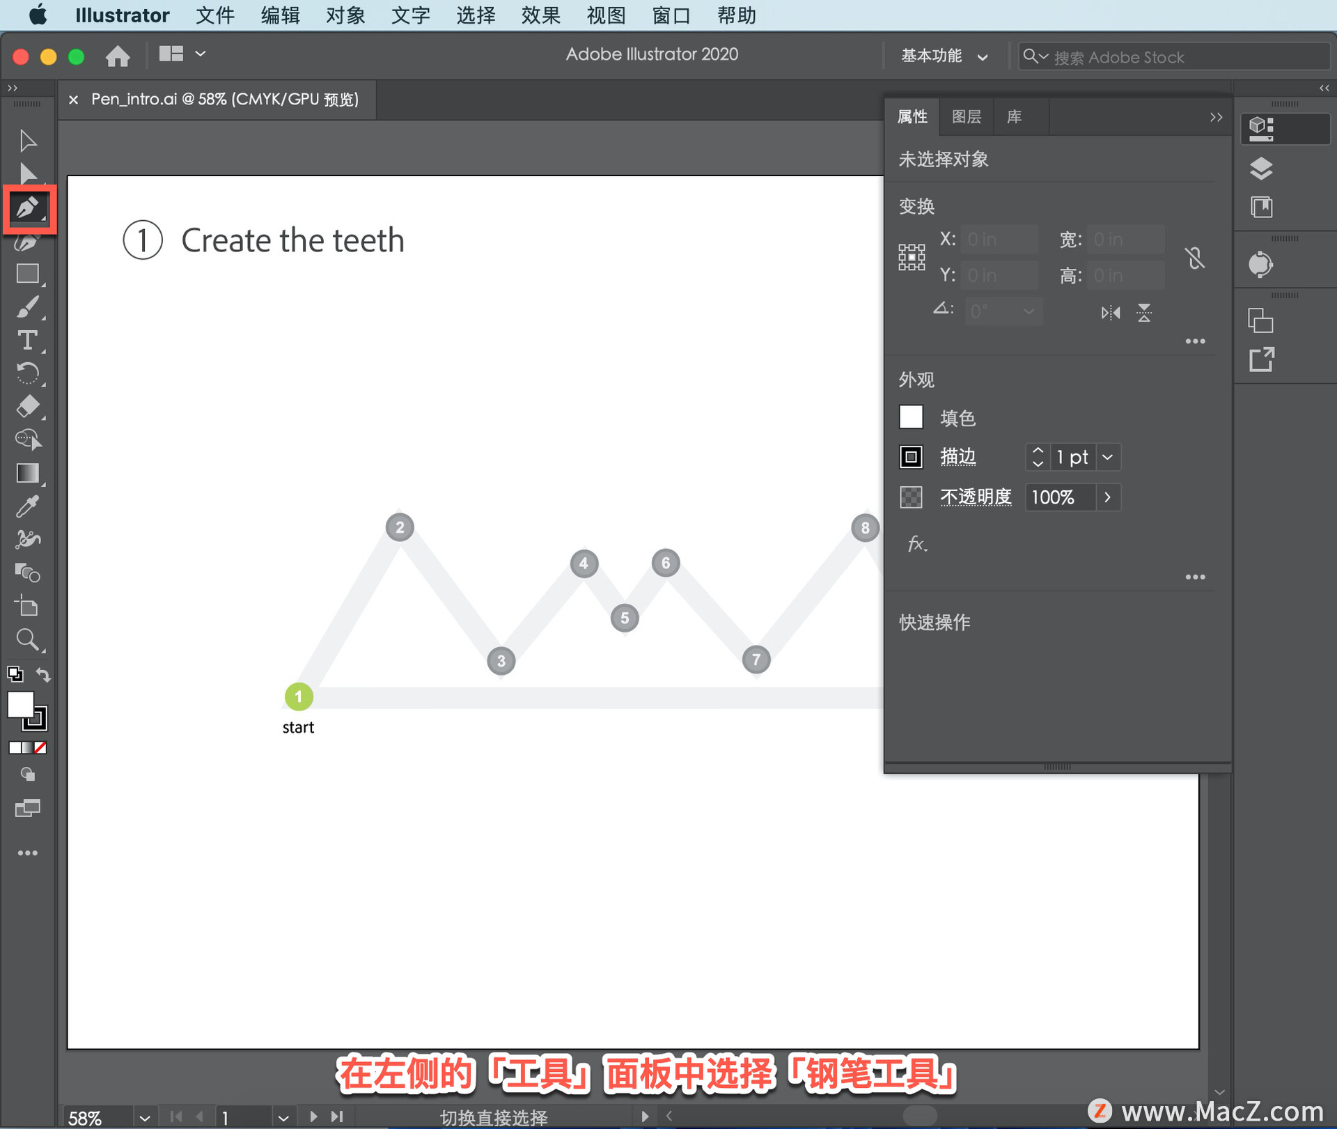Select the Zoom tool

tap(28, 639)
